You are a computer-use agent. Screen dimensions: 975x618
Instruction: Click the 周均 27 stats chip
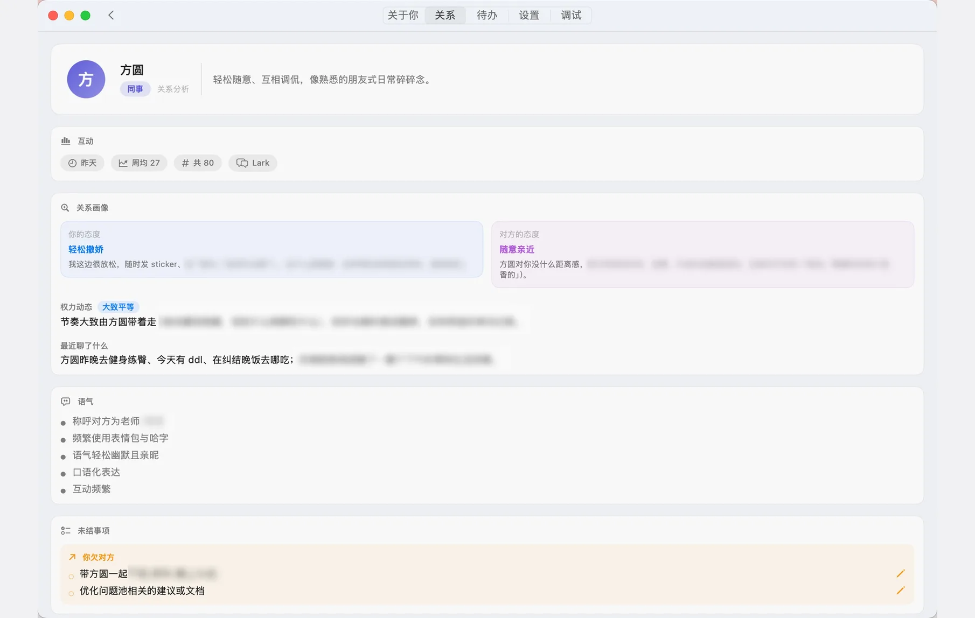point(139,163)
